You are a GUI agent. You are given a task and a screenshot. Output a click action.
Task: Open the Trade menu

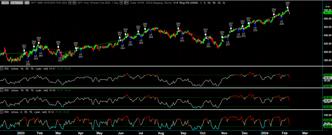133,2
